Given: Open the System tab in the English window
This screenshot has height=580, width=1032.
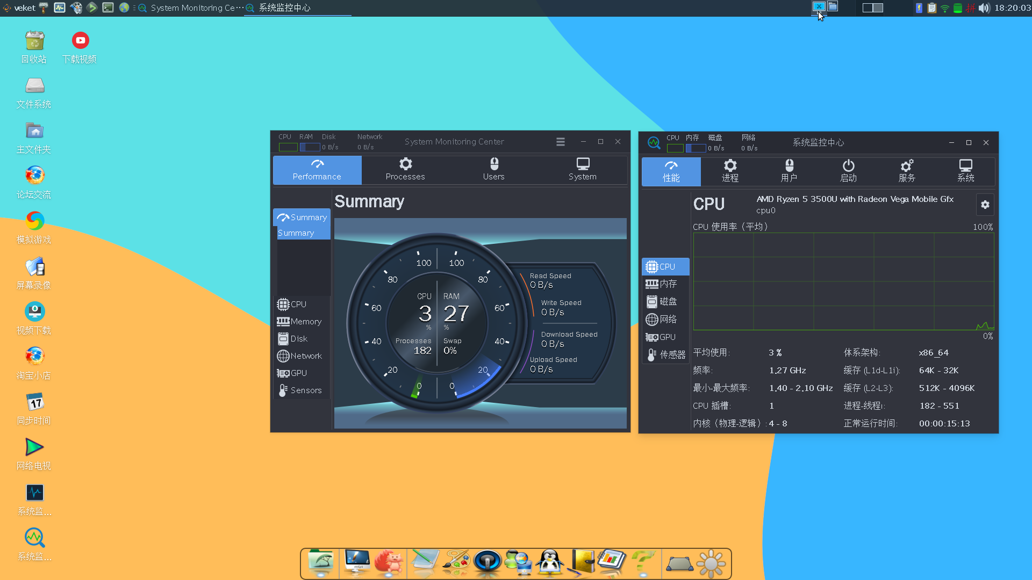Looking at the screenshot, I should click(582, 169).
